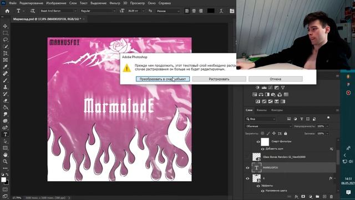The height and width of the screenshot is (200, 355).
Task: Click the text color swatch in options bar
Action: point(211,11)
